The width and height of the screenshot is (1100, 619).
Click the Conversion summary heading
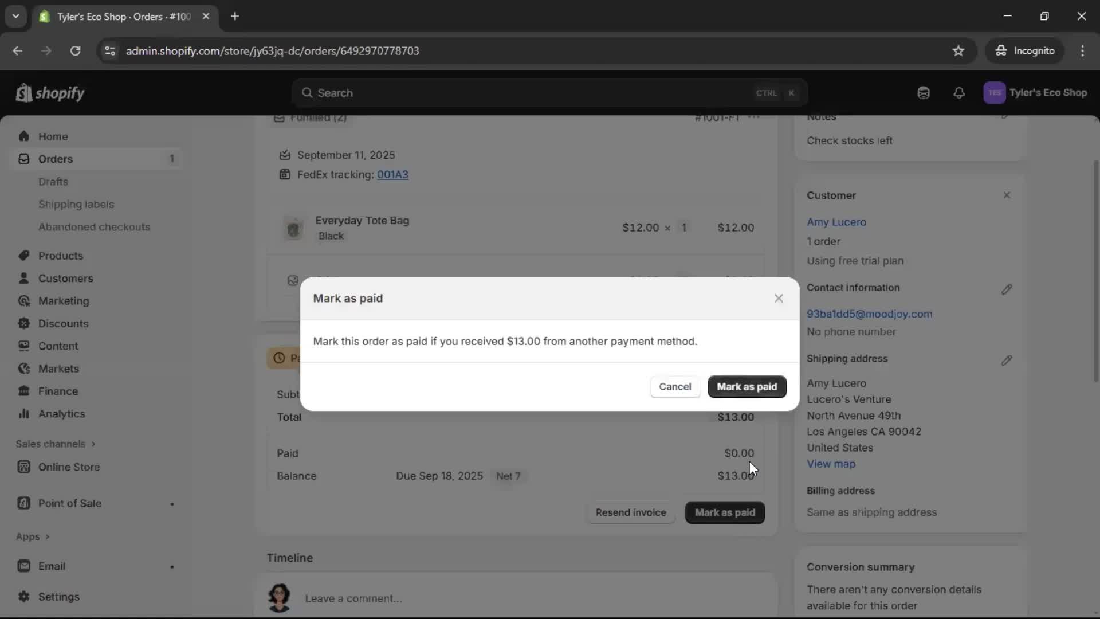861,567
